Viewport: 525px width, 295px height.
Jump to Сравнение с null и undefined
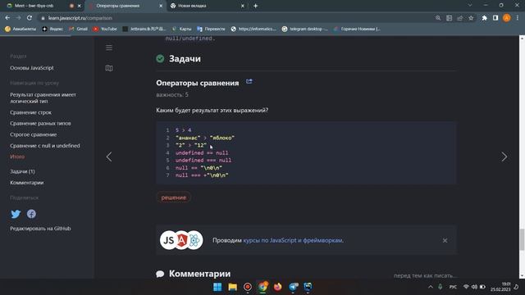click(x=45, y=146)
